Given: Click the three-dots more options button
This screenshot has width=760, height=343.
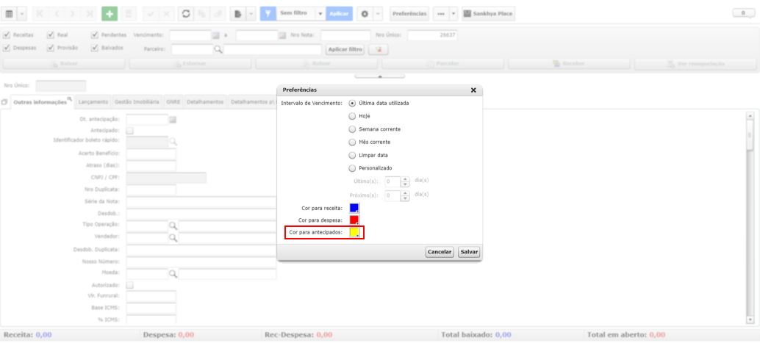Looking at the screenshot, I should point(440,14).
